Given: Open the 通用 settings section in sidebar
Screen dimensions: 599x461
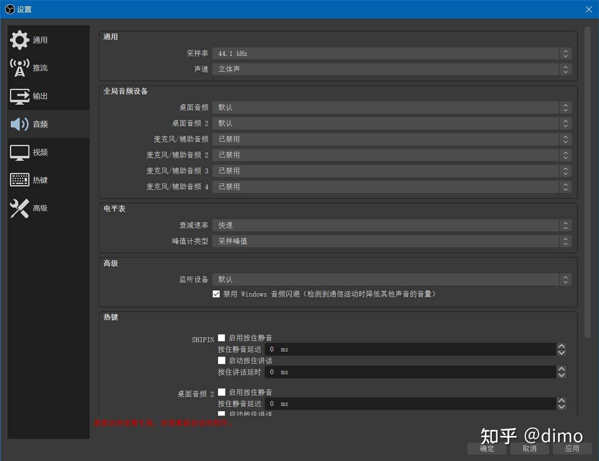Looking at the screenshot, I should click(30, 40).
